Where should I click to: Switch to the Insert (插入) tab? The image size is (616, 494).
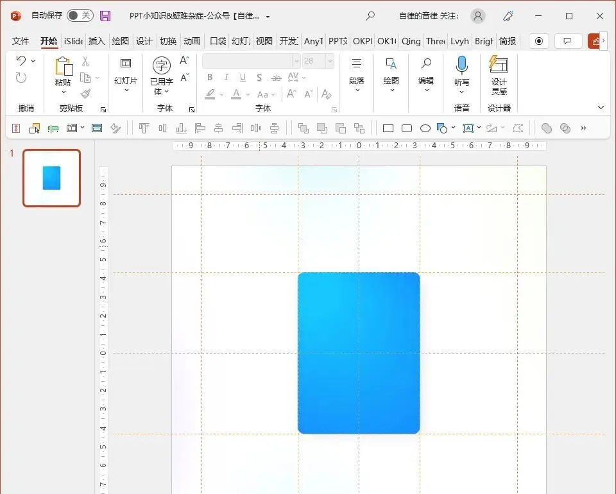97,41
